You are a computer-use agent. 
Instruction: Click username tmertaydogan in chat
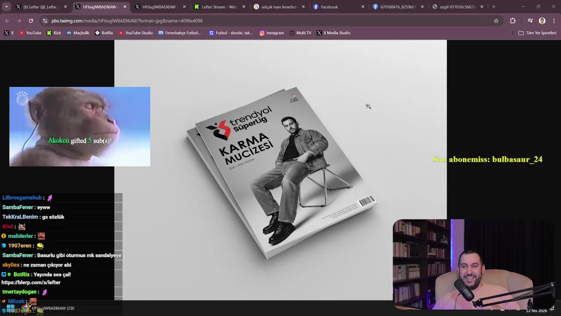coord(19,292)
